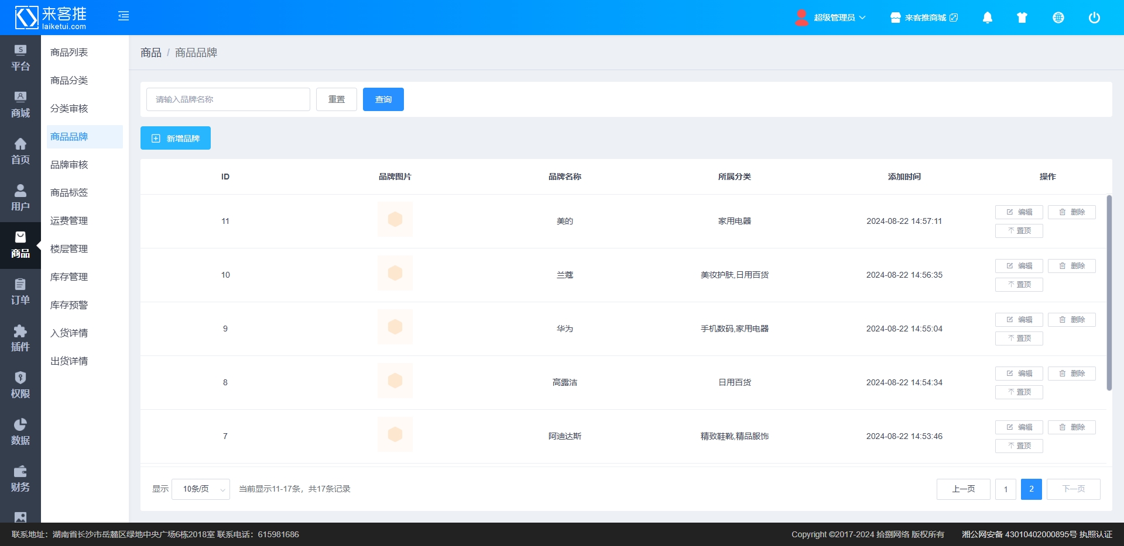Delete the 美的 brand row

pos(1071,212)
